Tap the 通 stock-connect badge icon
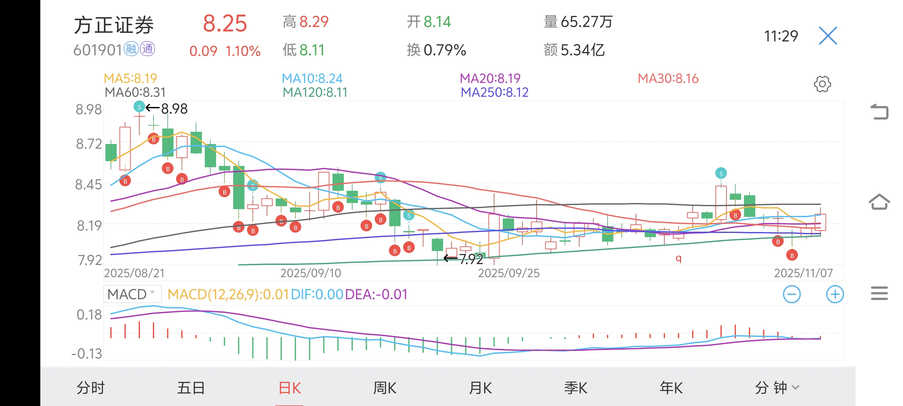903x406 pixels. 148,49
